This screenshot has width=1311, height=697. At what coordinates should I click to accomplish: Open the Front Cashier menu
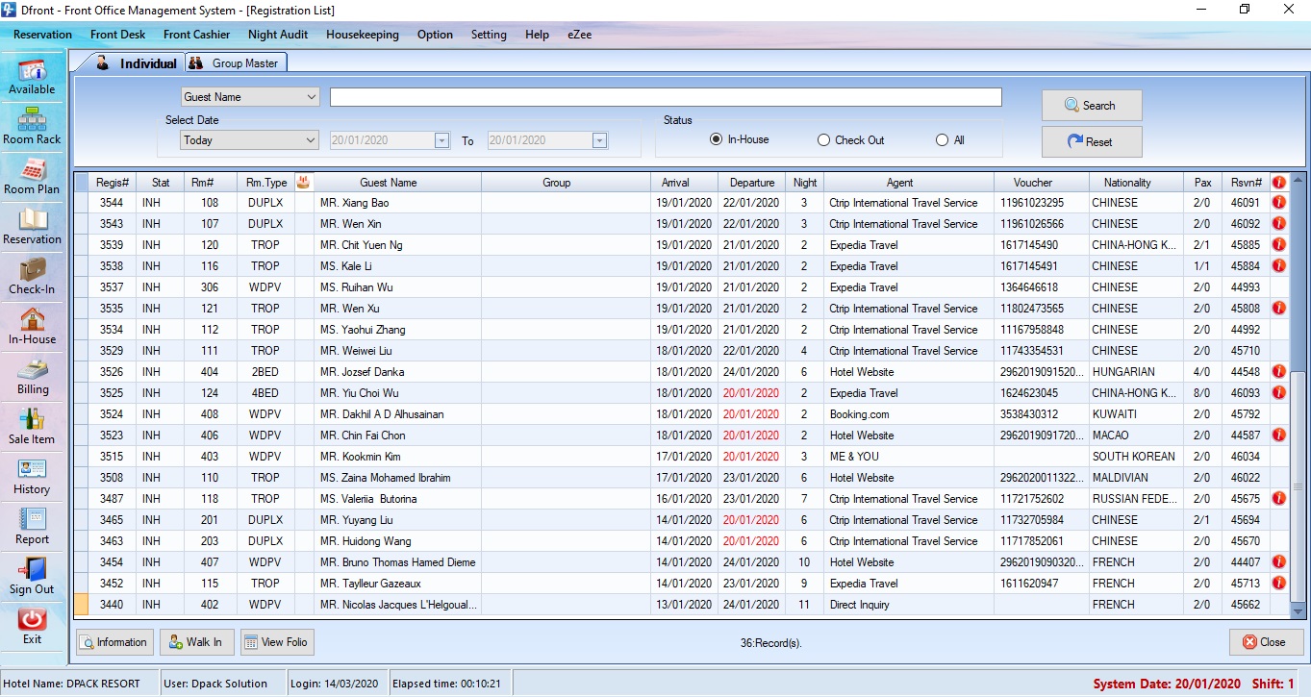click(x=197, y=35)
